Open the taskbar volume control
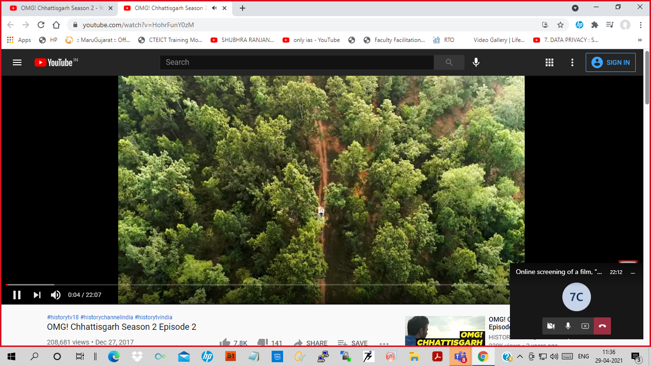 (554, 356)
